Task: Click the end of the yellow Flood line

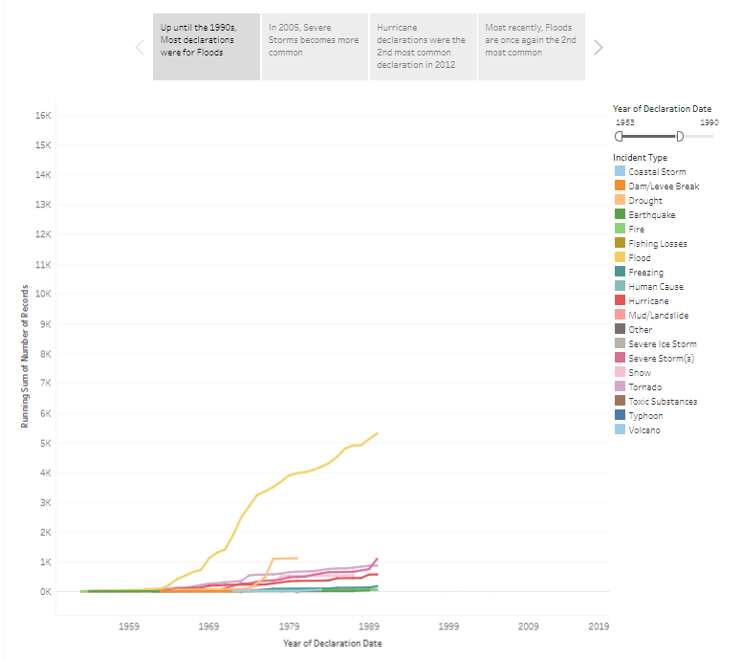Action: click(x=378, y=433)
